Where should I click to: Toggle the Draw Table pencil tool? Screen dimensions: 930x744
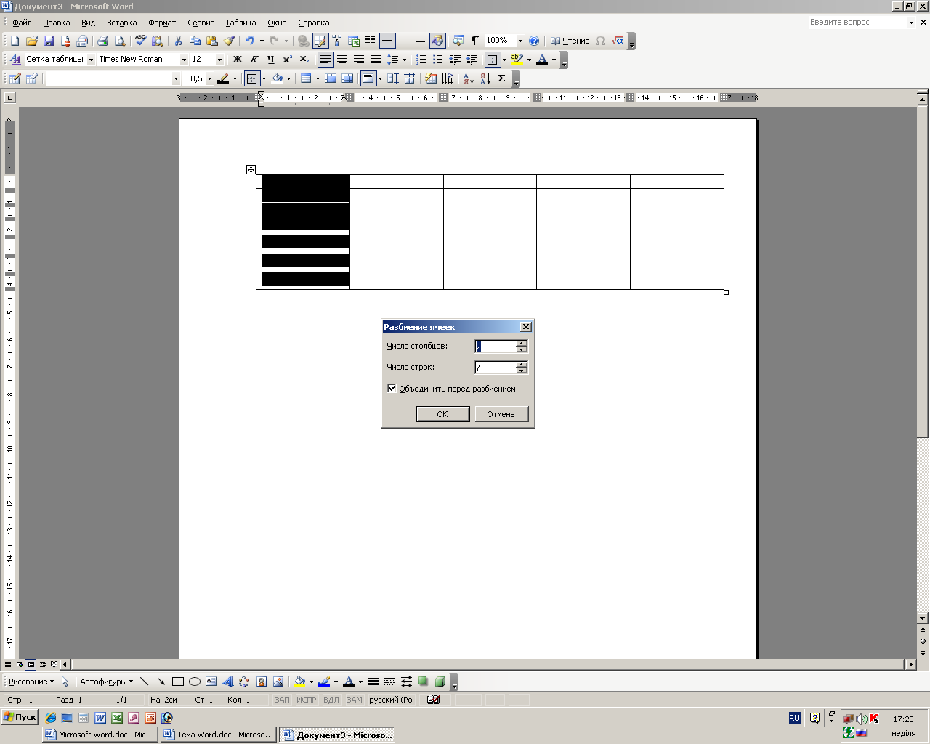(x=15, y=78)
